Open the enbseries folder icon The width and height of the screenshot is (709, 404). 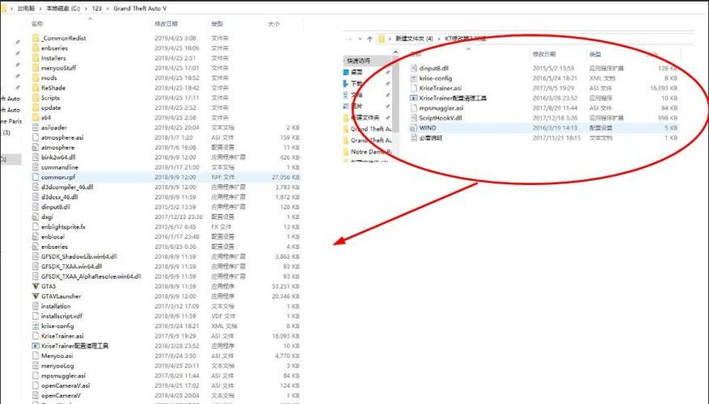[x=36, y=48]
